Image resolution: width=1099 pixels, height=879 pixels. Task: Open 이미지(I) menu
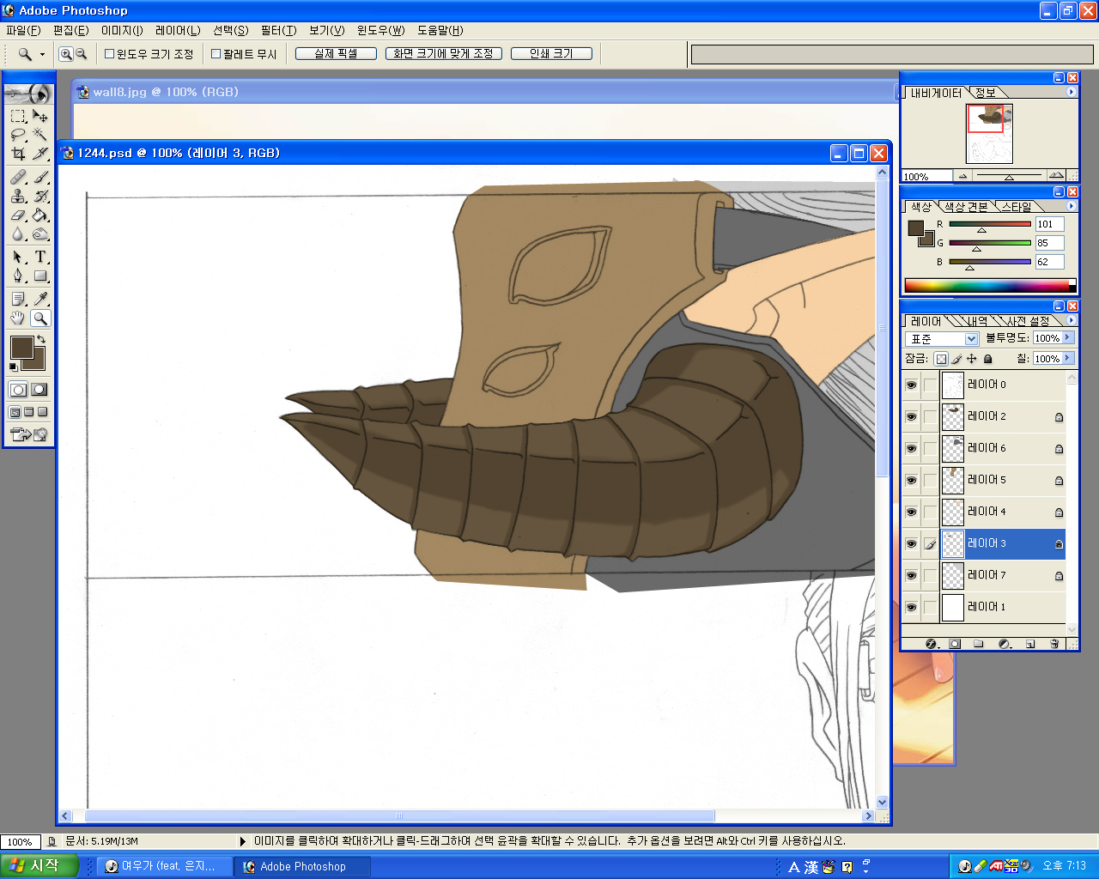tap(122, 30)
